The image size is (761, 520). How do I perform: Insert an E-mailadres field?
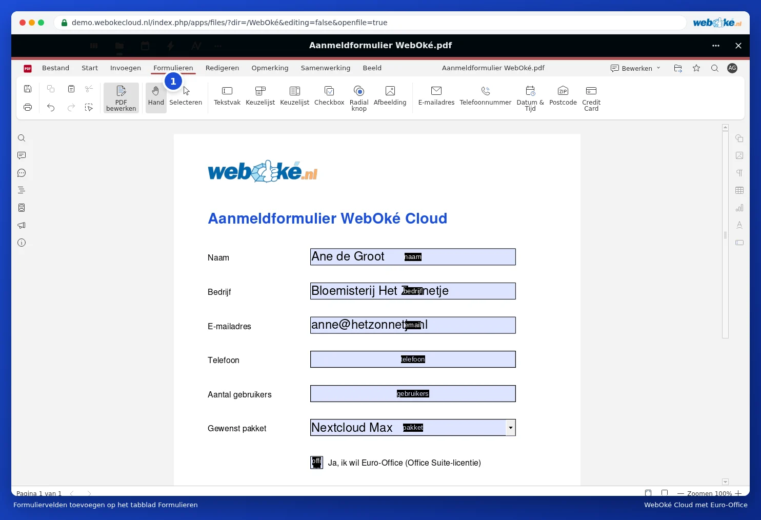436,97
